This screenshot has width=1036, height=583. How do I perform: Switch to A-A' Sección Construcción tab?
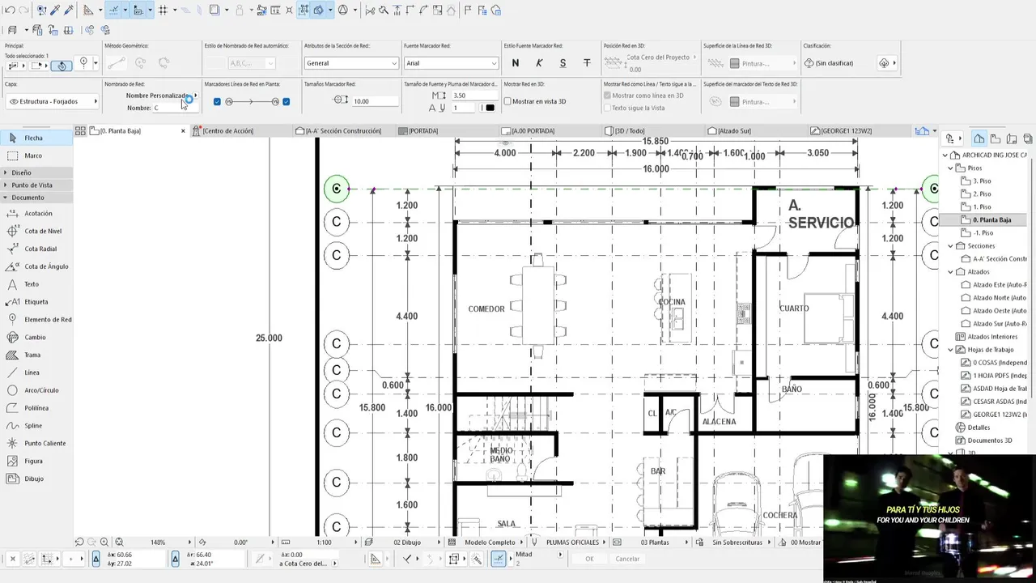[x=343, y=130]
